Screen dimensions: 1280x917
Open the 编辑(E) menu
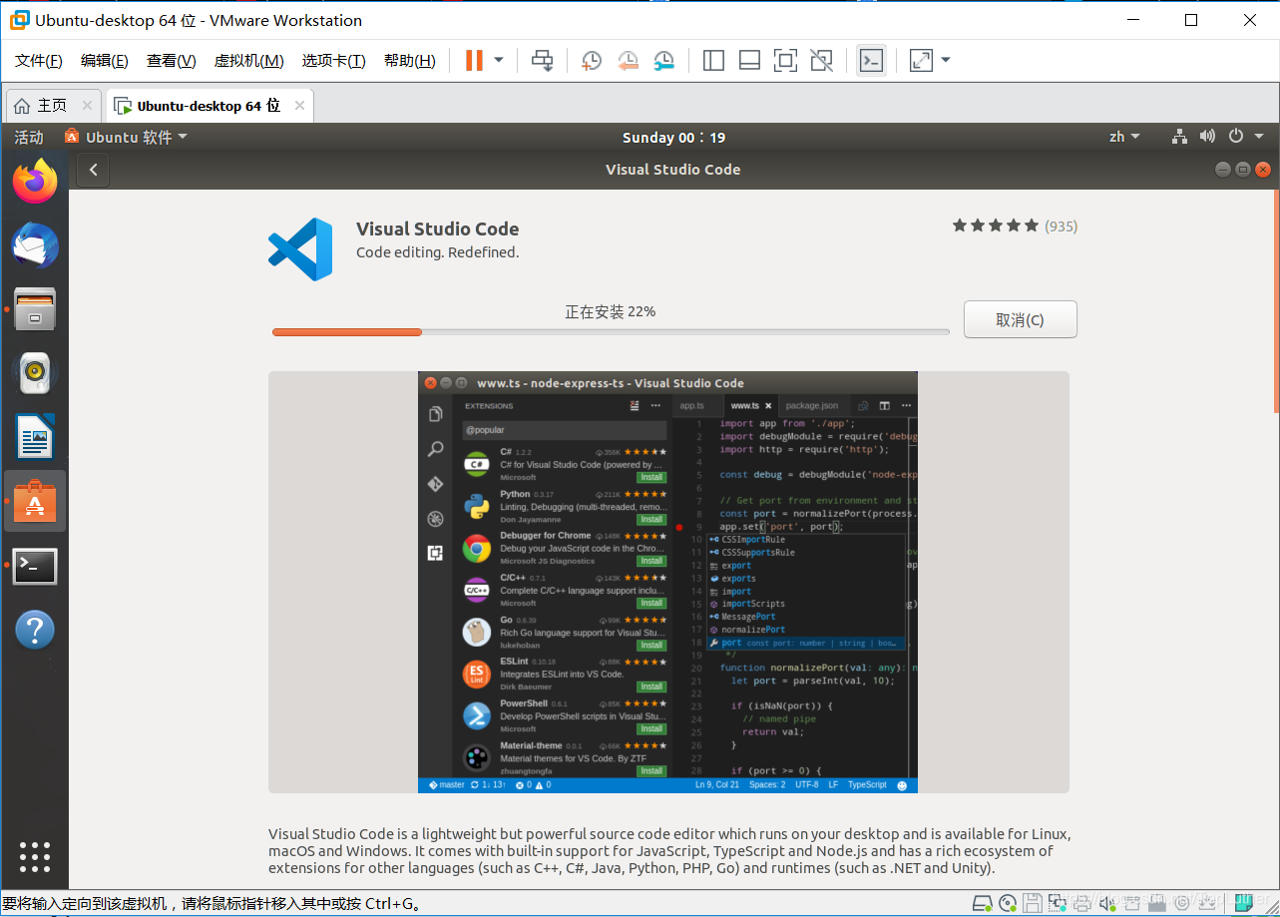click(x=105, y=61)
